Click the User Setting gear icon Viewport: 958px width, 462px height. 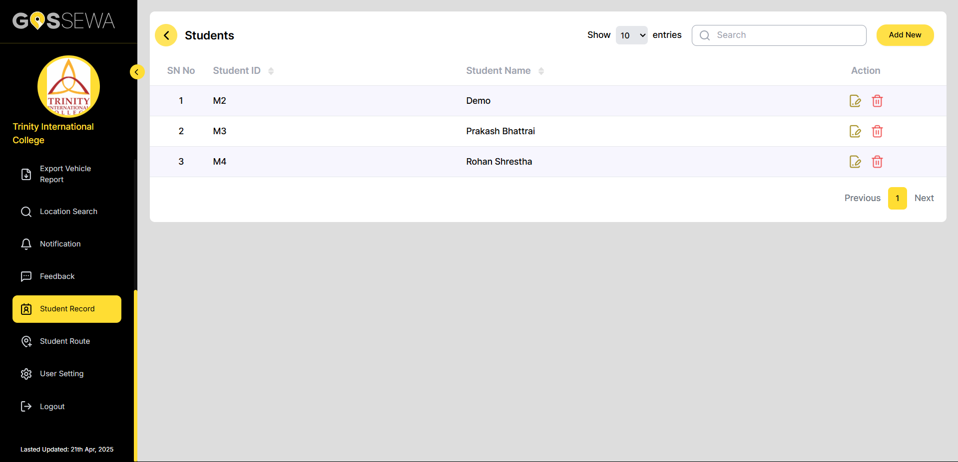tap(26, 374)
